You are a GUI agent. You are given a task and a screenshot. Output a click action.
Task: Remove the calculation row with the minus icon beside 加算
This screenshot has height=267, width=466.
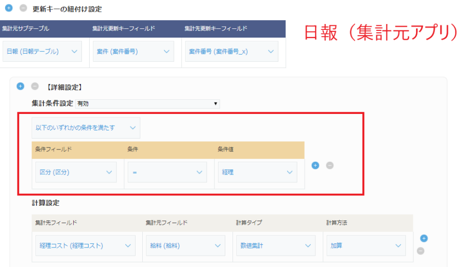coord(421,251)
